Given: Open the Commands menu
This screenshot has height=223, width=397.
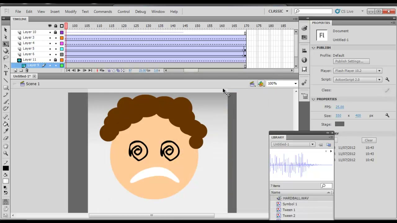Looking at the screenshot, I should pos(103,11).
